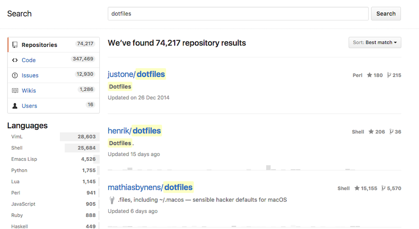Click the 215 forks count on justone/dotfiles

(397, 75)
